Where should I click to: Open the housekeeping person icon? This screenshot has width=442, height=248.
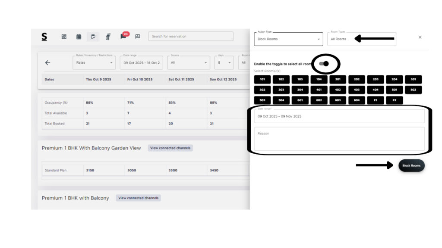click(x=108, y=37)
